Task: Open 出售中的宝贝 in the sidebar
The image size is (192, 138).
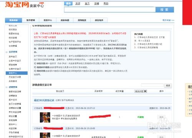Action: 15,61
